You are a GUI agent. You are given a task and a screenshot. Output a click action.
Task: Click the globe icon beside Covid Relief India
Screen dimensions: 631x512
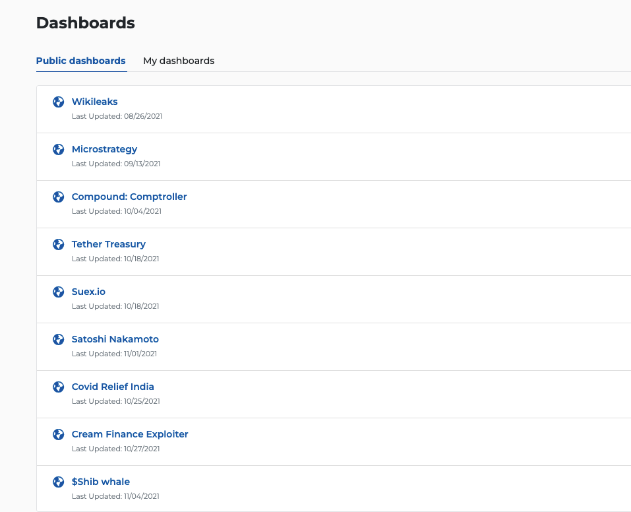[58, 387]
